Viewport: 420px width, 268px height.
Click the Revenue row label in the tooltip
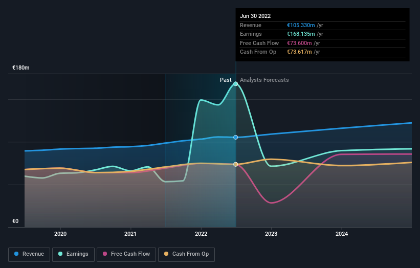[251, 25]
